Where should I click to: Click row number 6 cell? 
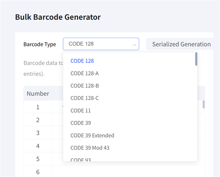[x=38, y=172]
